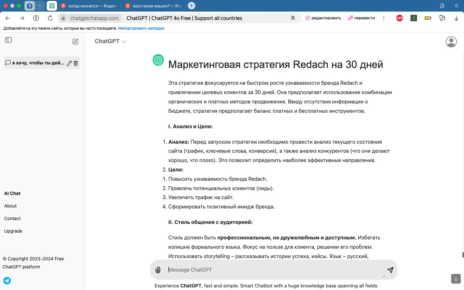The height and width of the screenshot is (290, 464).
Task: Click the 'II. Стиль общения с аудиторией:' subheading
Action: click(210, 222)
